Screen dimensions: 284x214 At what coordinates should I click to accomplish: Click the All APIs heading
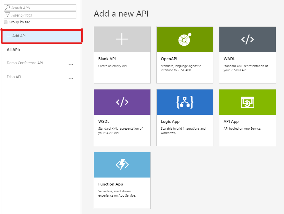pyautogui.click(x=13, y=50)
